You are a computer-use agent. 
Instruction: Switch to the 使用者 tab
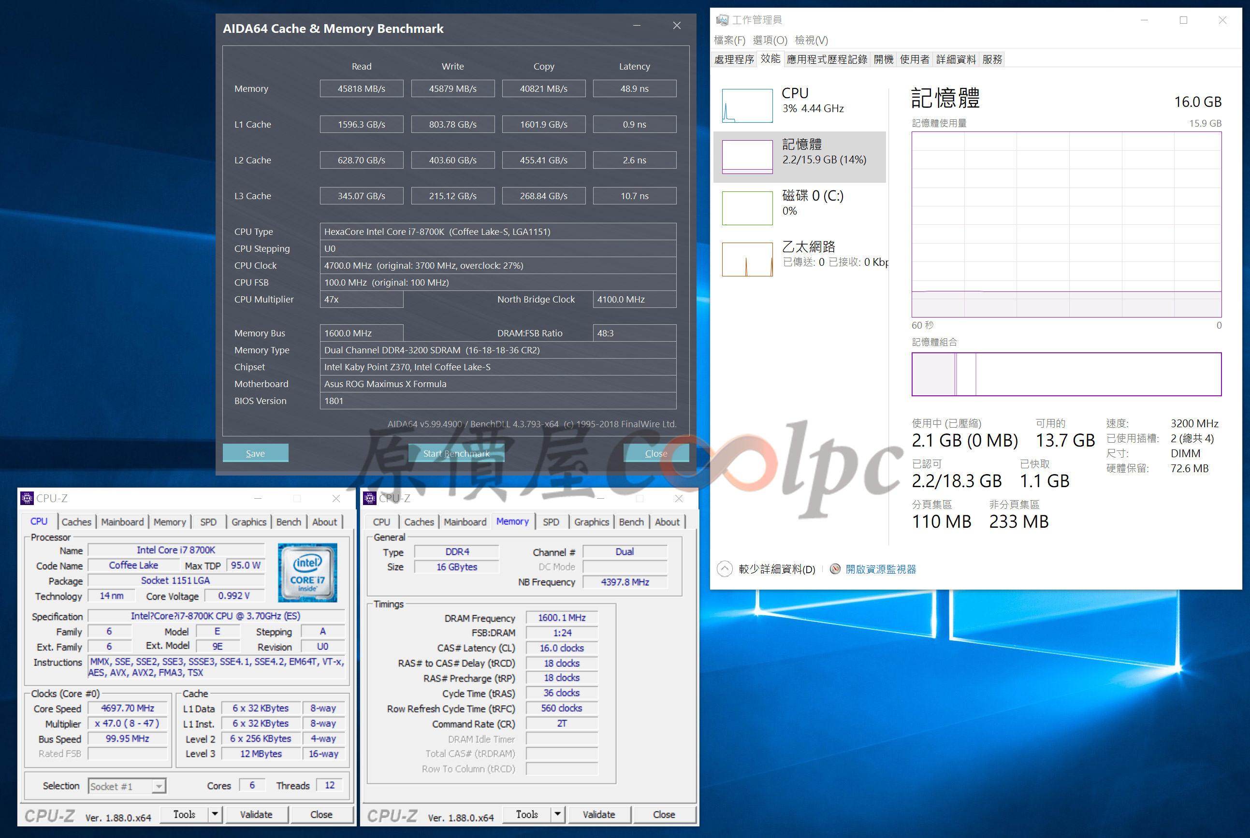[915, 59]
